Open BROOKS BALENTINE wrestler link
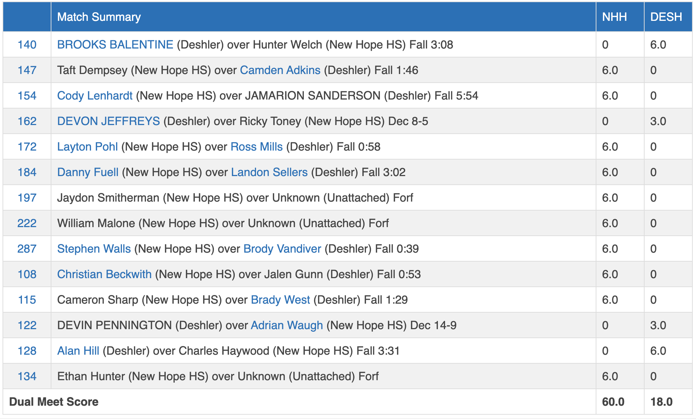696x419 pixels. pyautogui.click(x=115, y=45)
